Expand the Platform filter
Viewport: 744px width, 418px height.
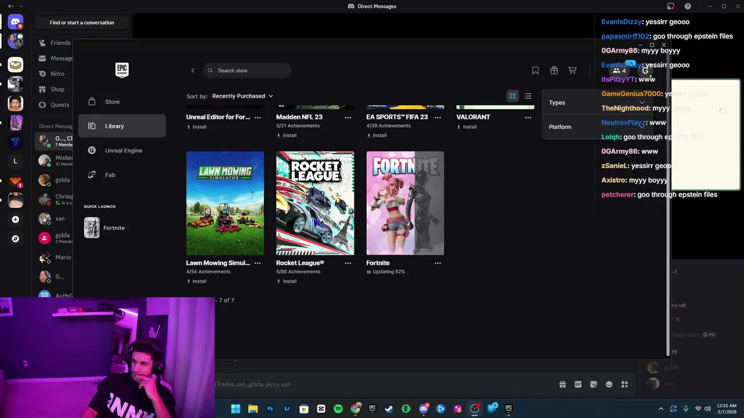pos(597,127)
